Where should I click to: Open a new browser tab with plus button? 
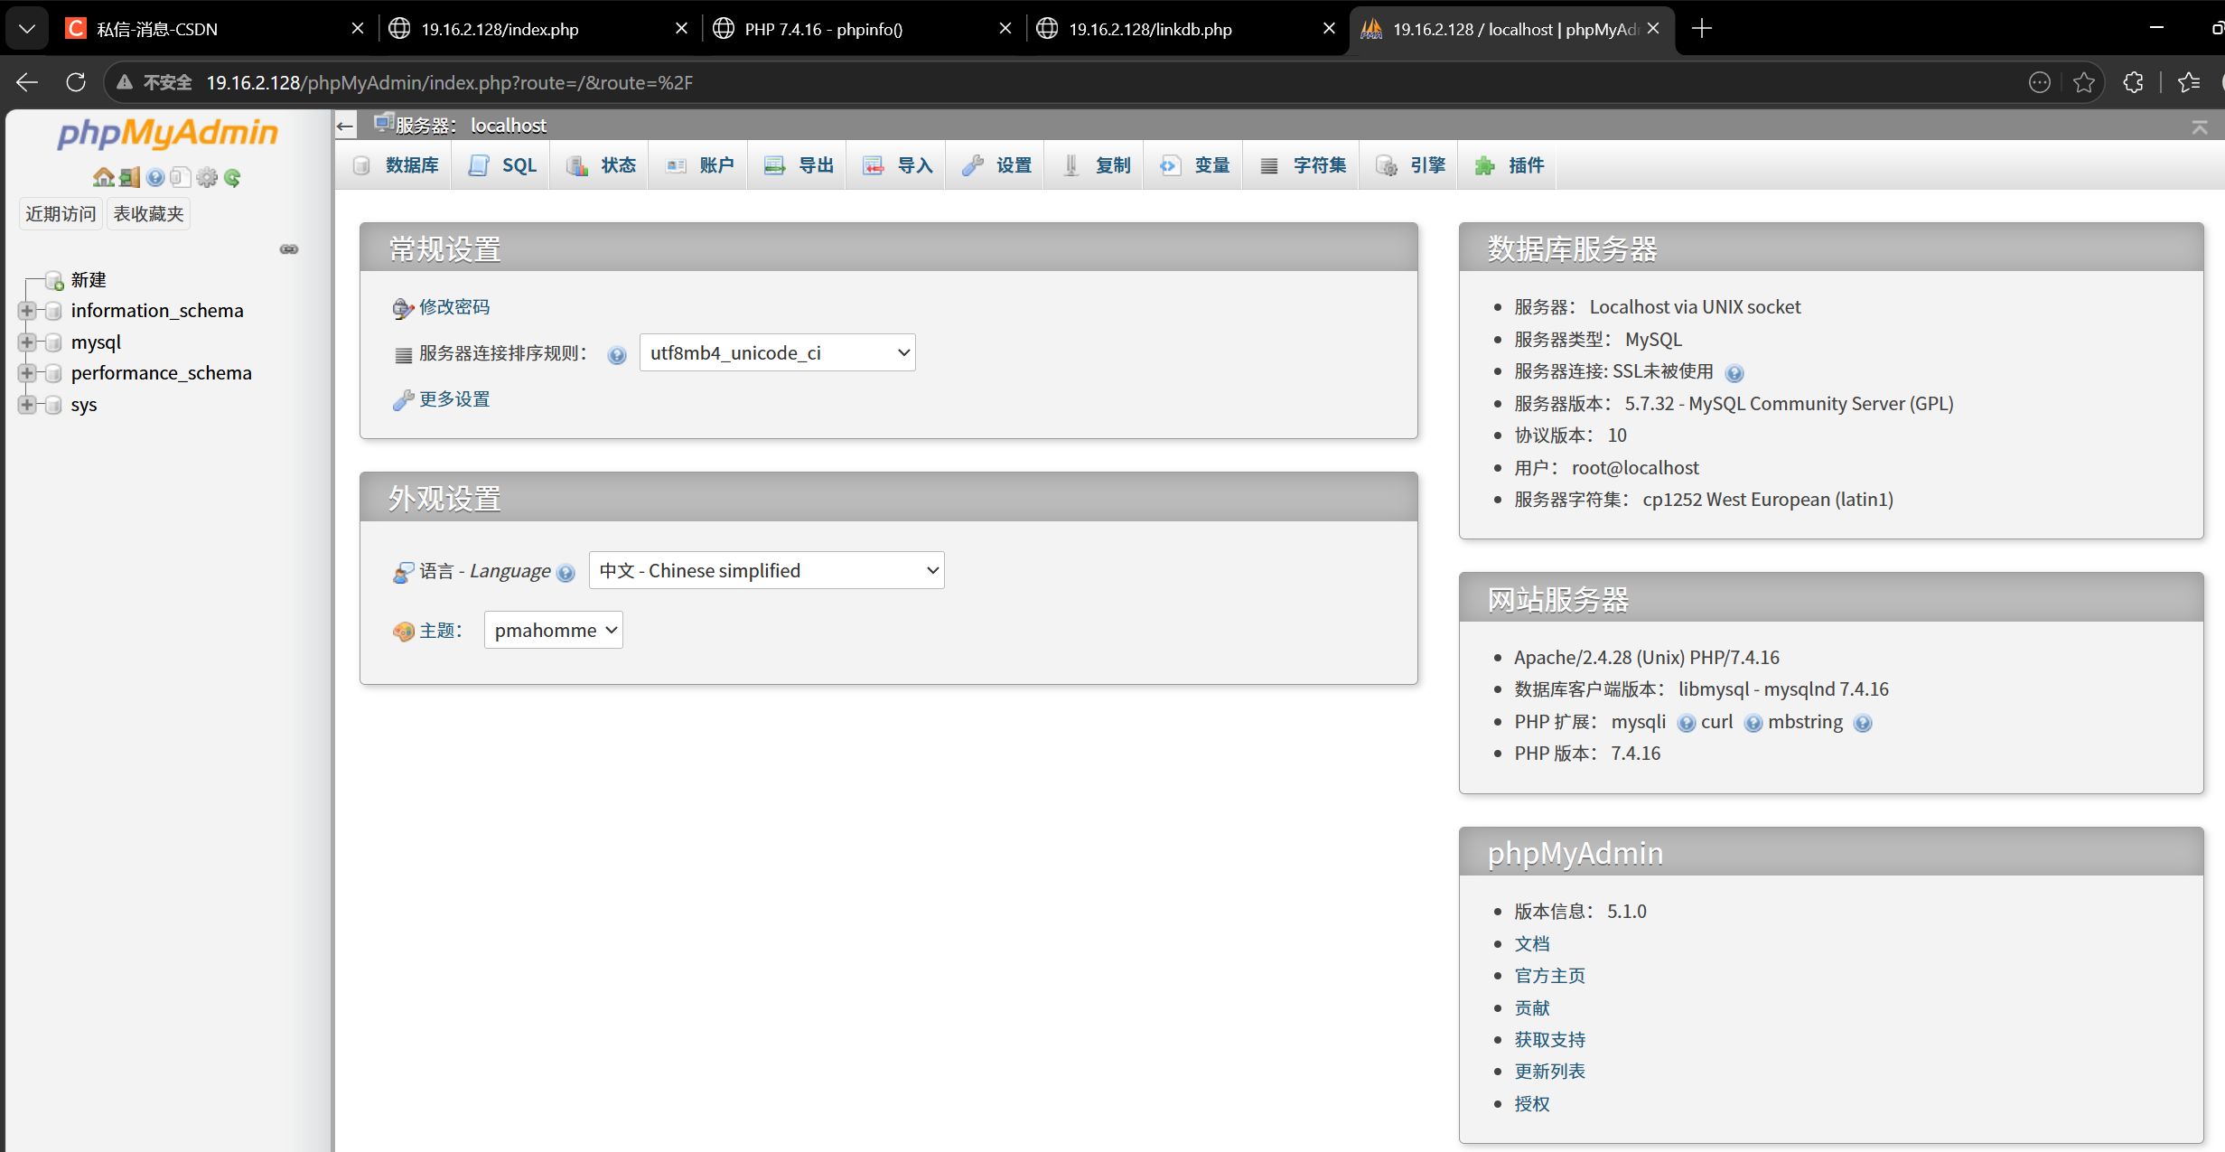point(1702,29)
